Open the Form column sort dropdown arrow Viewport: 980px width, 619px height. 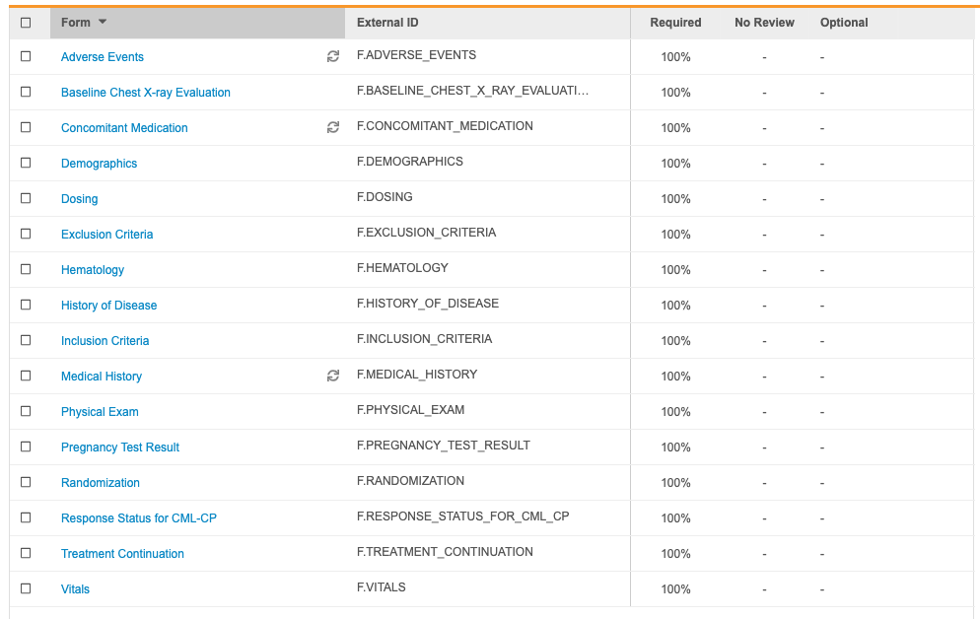point(103,23)
